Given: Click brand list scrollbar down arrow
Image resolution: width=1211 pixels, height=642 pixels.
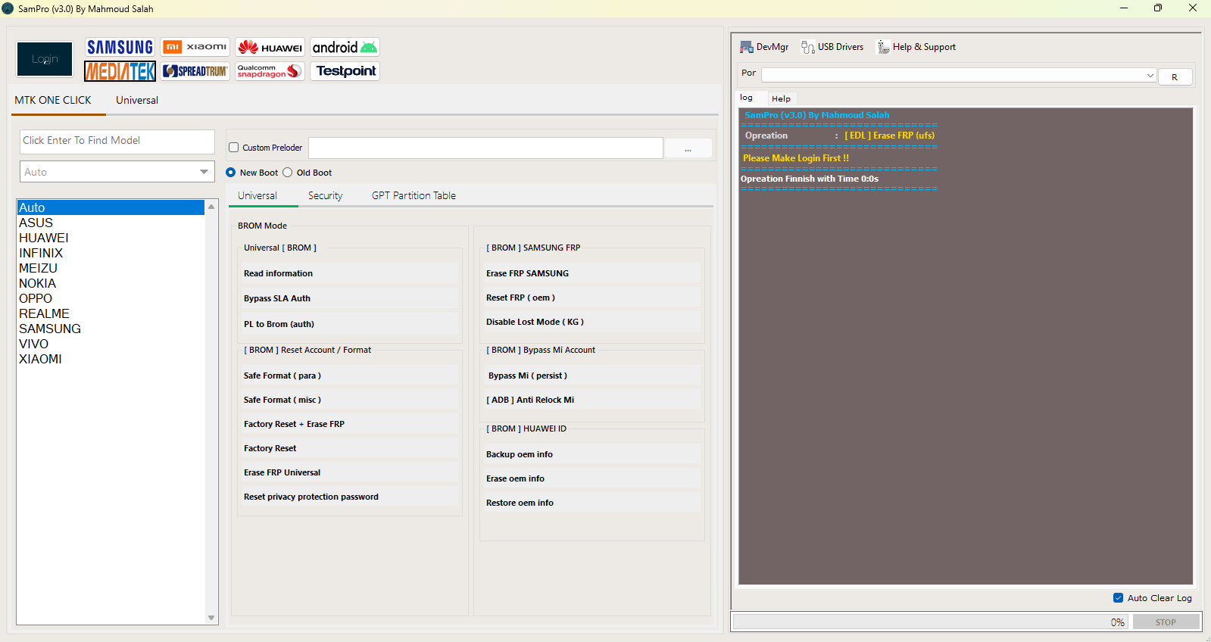Looking at the screenshot, I should (211, 618).
